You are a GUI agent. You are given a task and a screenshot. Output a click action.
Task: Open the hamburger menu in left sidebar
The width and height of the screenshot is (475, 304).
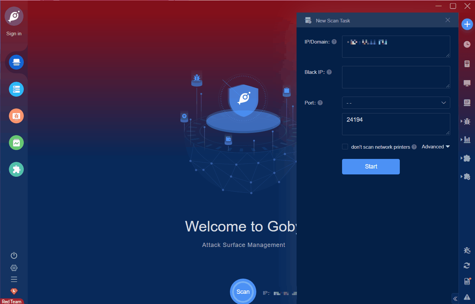point(14,279)
